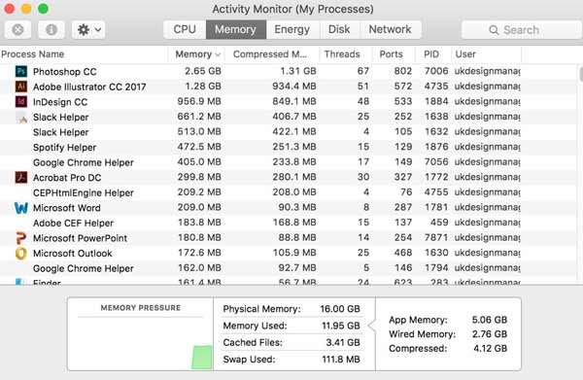The image size is (583, 380).
Task: Open the Network tab
Action: coord(390,29)
